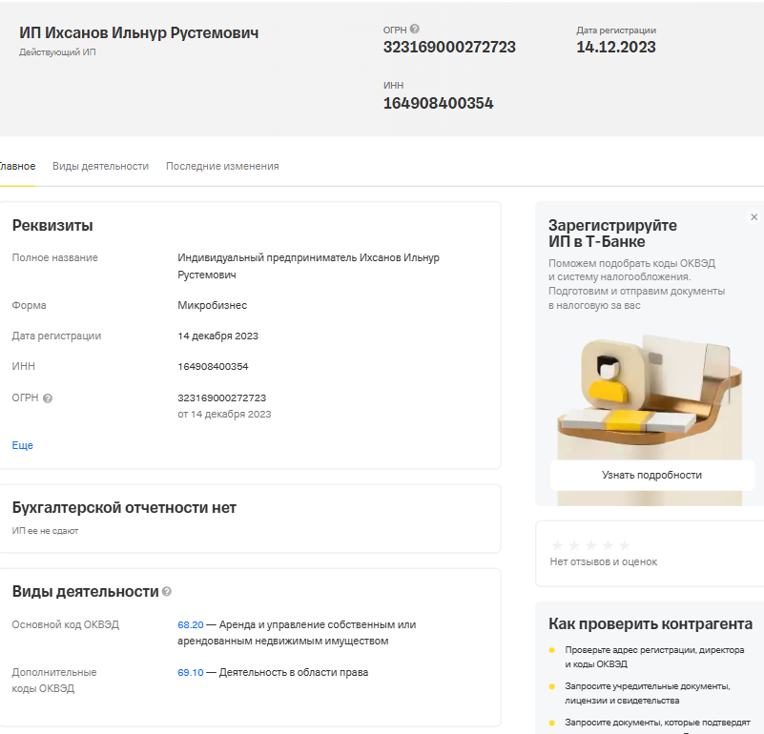Follow the 69.10 ОКВЭД code link
The height and width of the screenshot is (734, 764).
[x=190, y=672]
